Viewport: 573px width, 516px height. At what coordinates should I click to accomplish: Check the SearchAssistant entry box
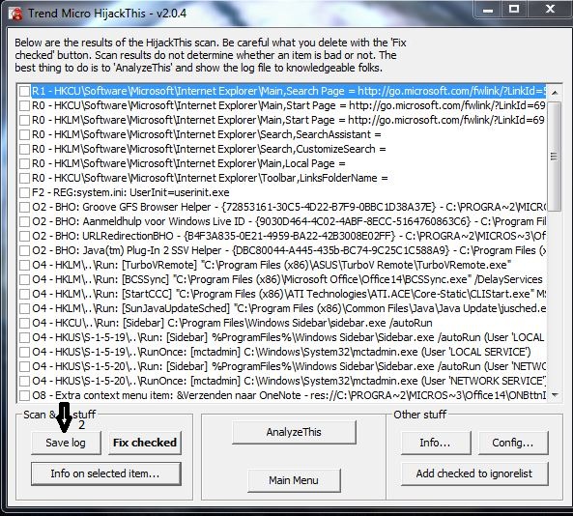(x=24, y=134)
